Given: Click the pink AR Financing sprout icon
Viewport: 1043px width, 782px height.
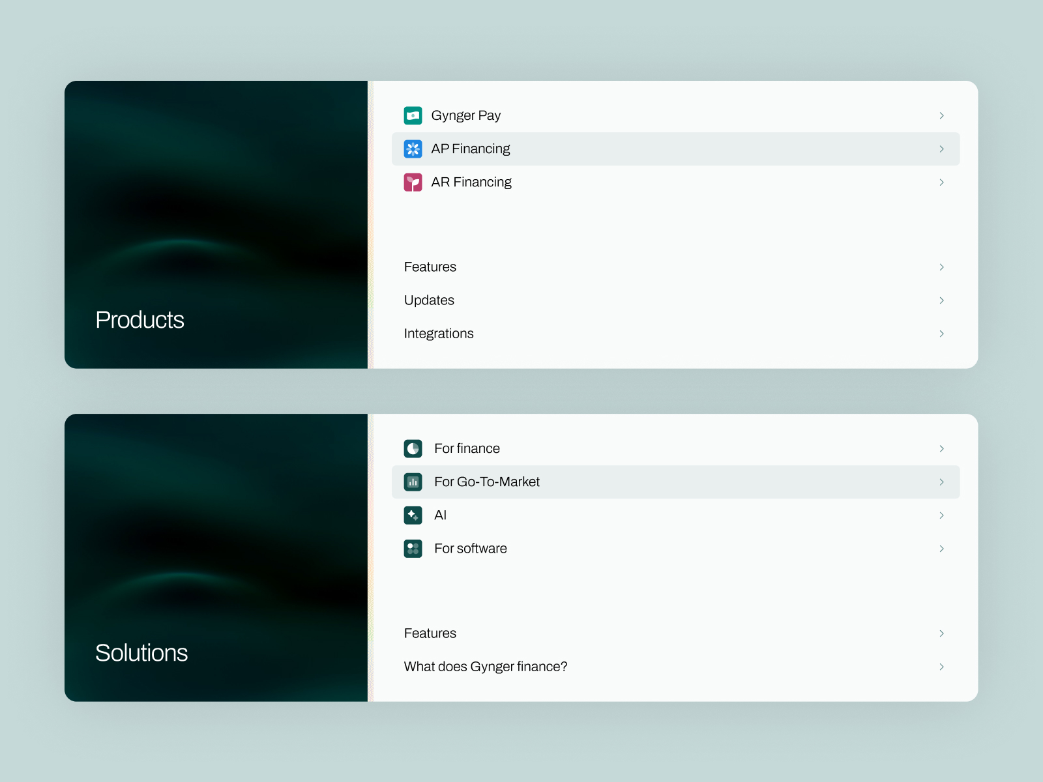Looking at the screenshot, I should (413, 182).
